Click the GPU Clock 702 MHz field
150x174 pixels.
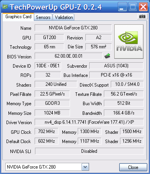47,131
